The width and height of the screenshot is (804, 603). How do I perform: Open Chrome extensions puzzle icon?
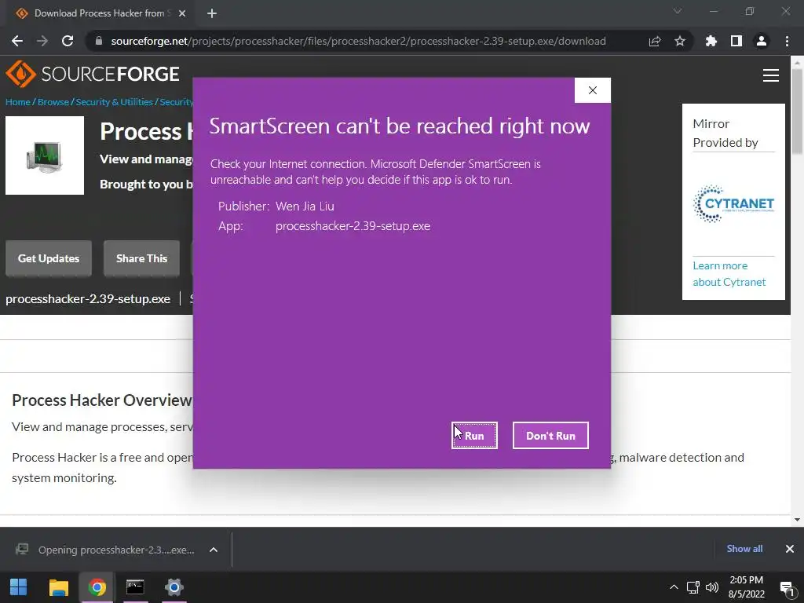(711, 41)
